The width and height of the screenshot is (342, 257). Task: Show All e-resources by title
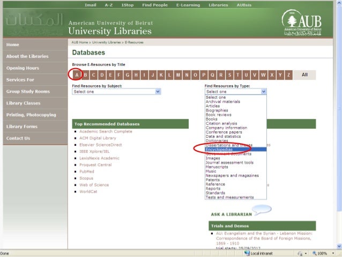pos(304,75)
